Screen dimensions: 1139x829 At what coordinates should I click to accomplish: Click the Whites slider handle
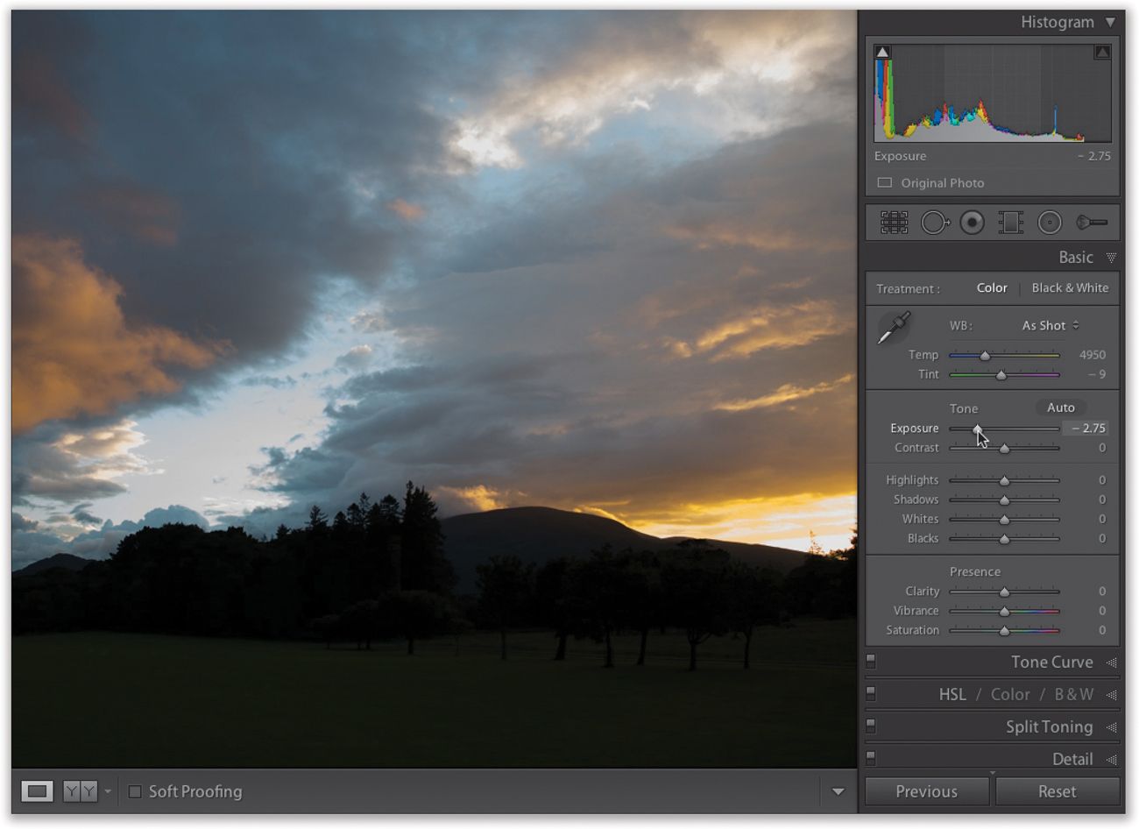tap(1004, 520)
